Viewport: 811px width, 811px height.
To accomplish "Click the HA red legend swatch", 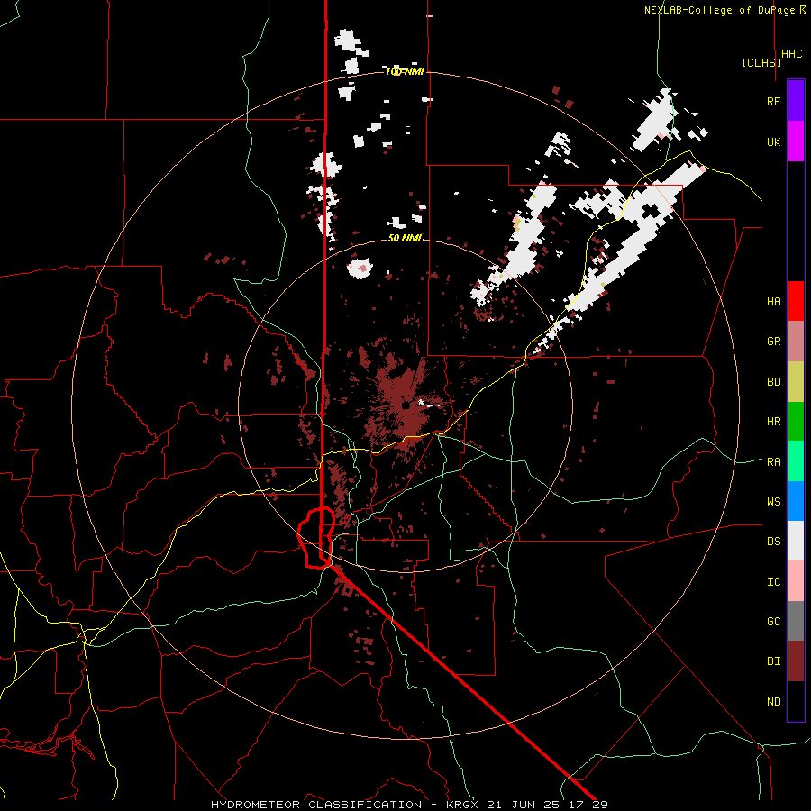I will [x=796, y=301].
